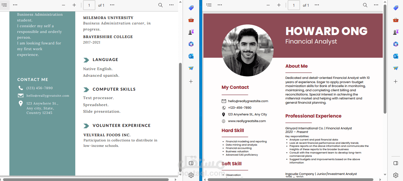
Task: Click hello@reallygreatsite.com in Howard Ong contact
Action: tap(248, 101)
